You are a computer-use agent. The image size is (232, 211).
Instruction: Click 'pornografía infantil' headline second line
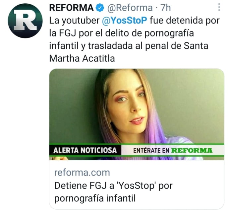pyautogui.click(x=95, y=198)
